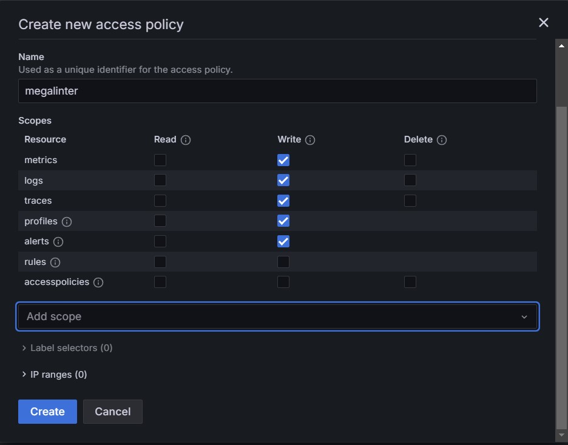Check the Write box for rules

[283, 262]
